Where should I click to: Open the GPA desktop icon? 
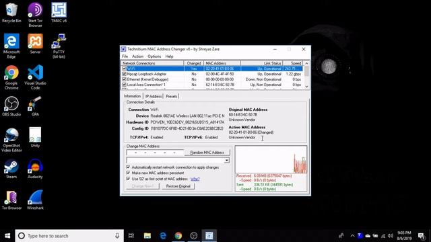tap(35, 106)
